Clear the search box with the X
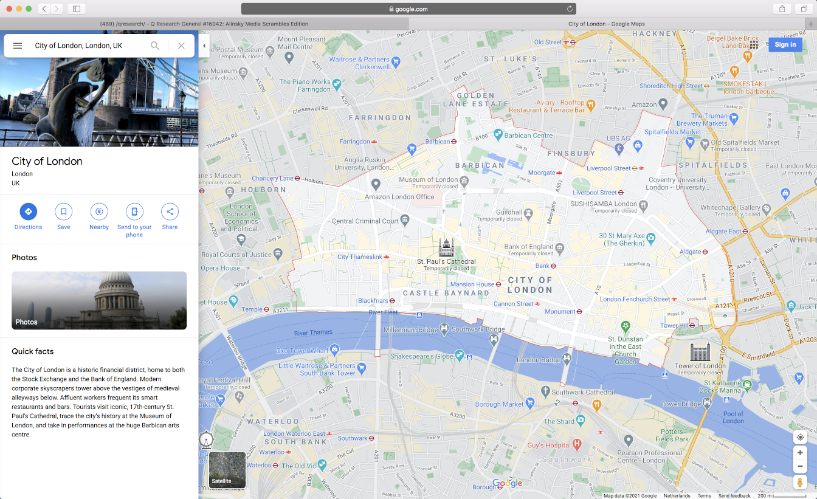This screenshot has width=817, height=499. coord(181,46)
